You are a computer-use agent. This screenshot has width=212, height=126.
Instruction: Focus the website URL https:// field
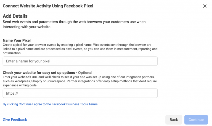pyautogui.click(x=80, y=93)
